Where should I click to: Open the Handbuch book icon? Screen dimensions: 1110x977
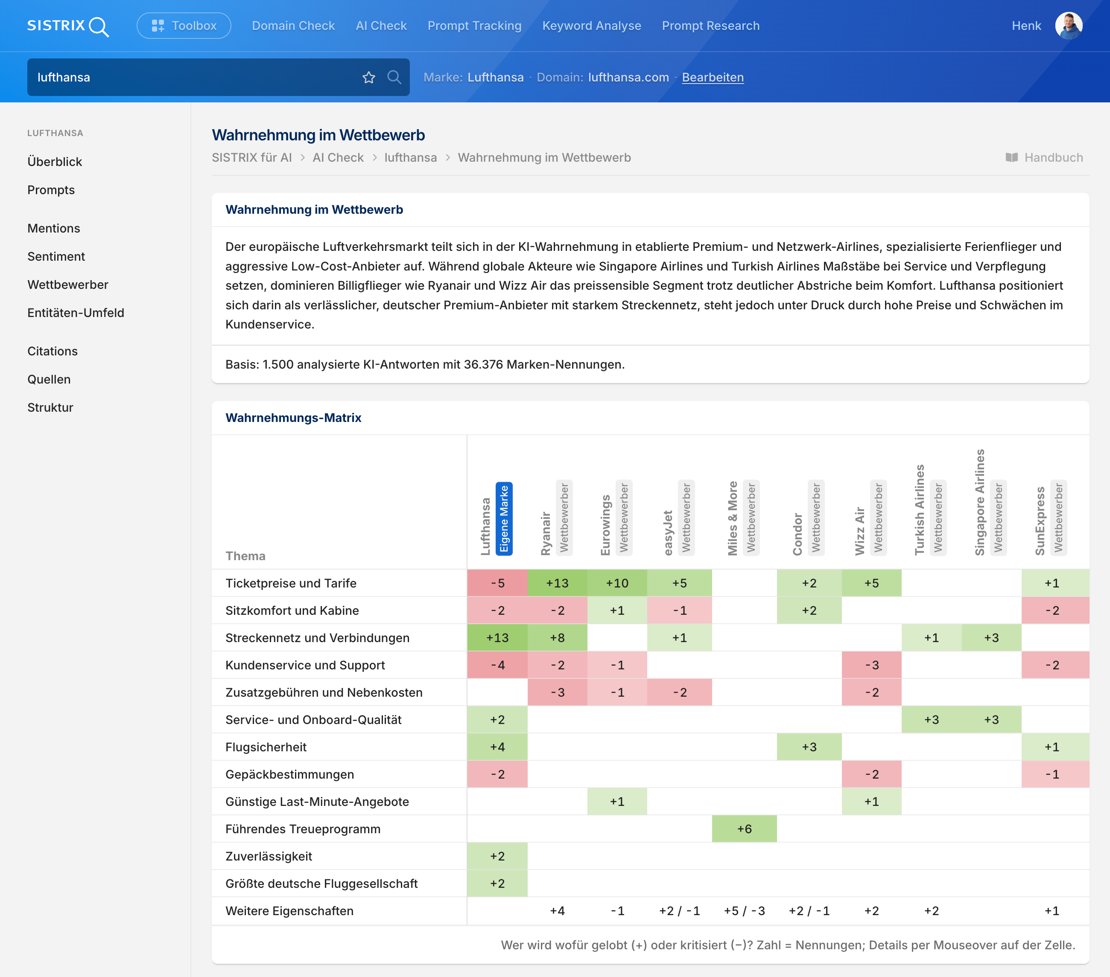[x=1012, y=157]
